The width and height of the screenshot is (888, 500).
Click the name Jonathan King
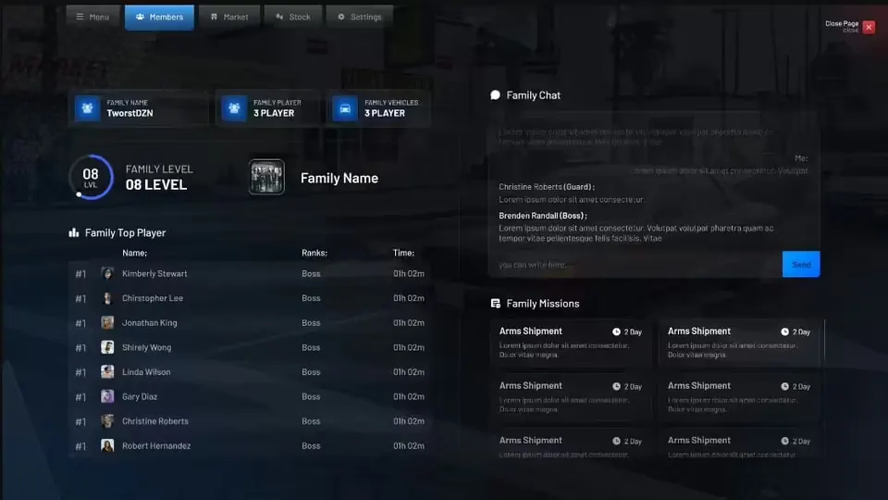(x=150, y=322)
